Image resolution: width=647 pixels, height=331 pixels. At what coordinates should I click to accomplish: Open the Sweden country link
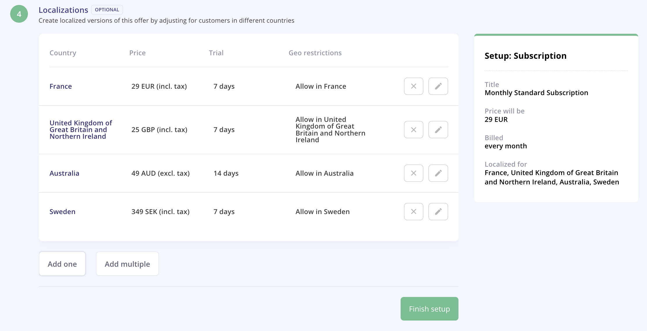(x=62, y=212)
